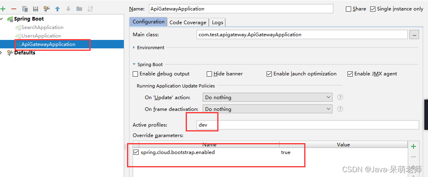
Task: Copy configuration using the duplicate icon
Action: point(25,9)
